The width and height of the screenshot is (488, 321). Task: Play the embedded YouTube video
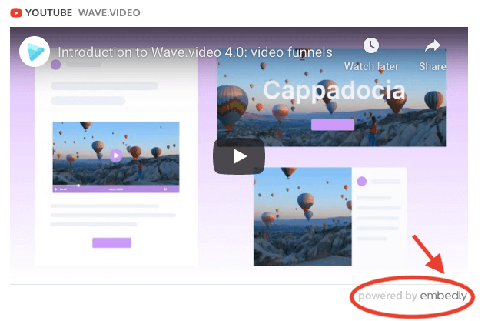[239, 156]
